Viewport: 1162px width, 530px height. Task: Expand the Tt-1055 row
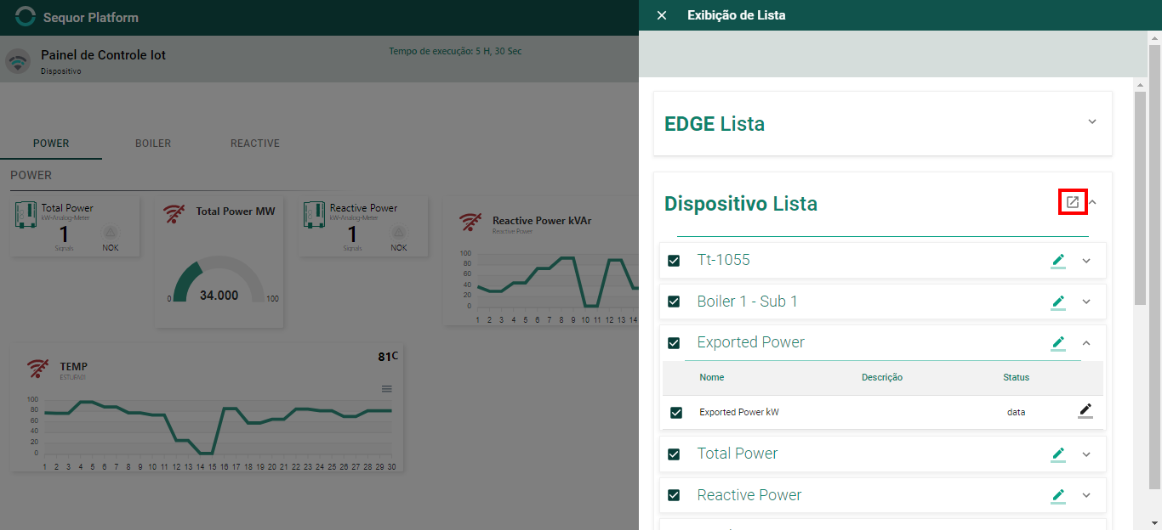(x=1086, y=261)
